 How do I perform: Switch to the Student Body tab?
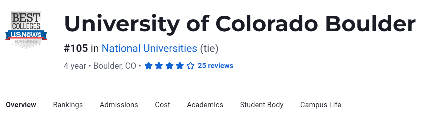coord(261,105)
